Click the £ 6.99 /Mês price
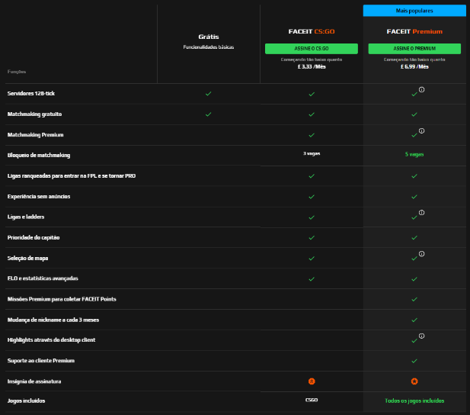470x415 pixels. point(414,66)
